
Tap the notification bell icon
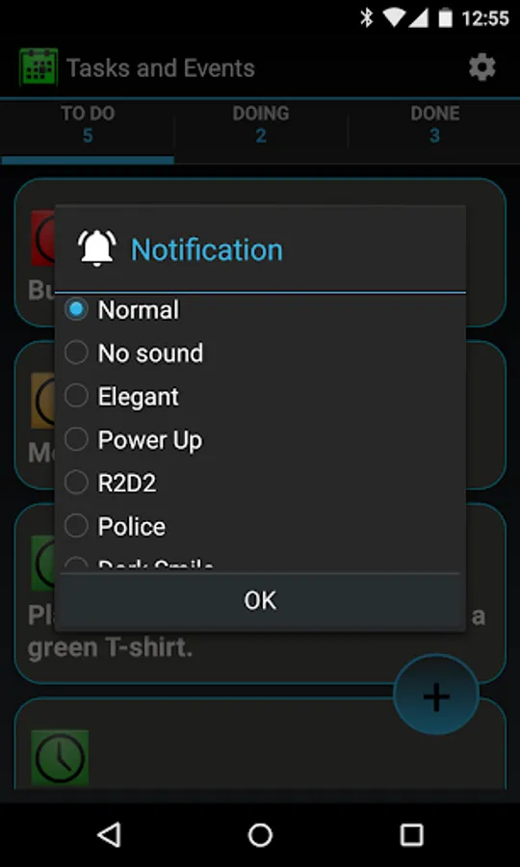[96, 249]
